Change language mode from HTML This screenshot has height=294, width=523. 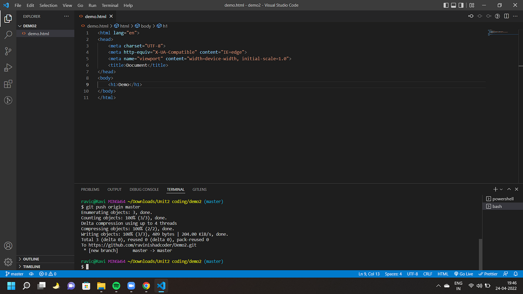tap(443, 274)
